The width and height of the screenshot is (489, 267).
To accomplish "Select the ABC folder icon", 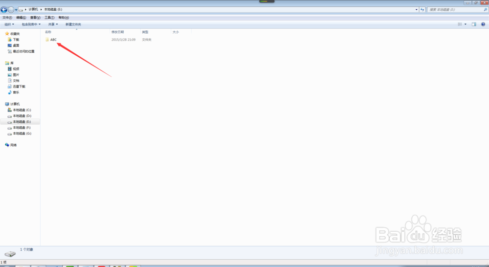I will click(x=47, y=40).
